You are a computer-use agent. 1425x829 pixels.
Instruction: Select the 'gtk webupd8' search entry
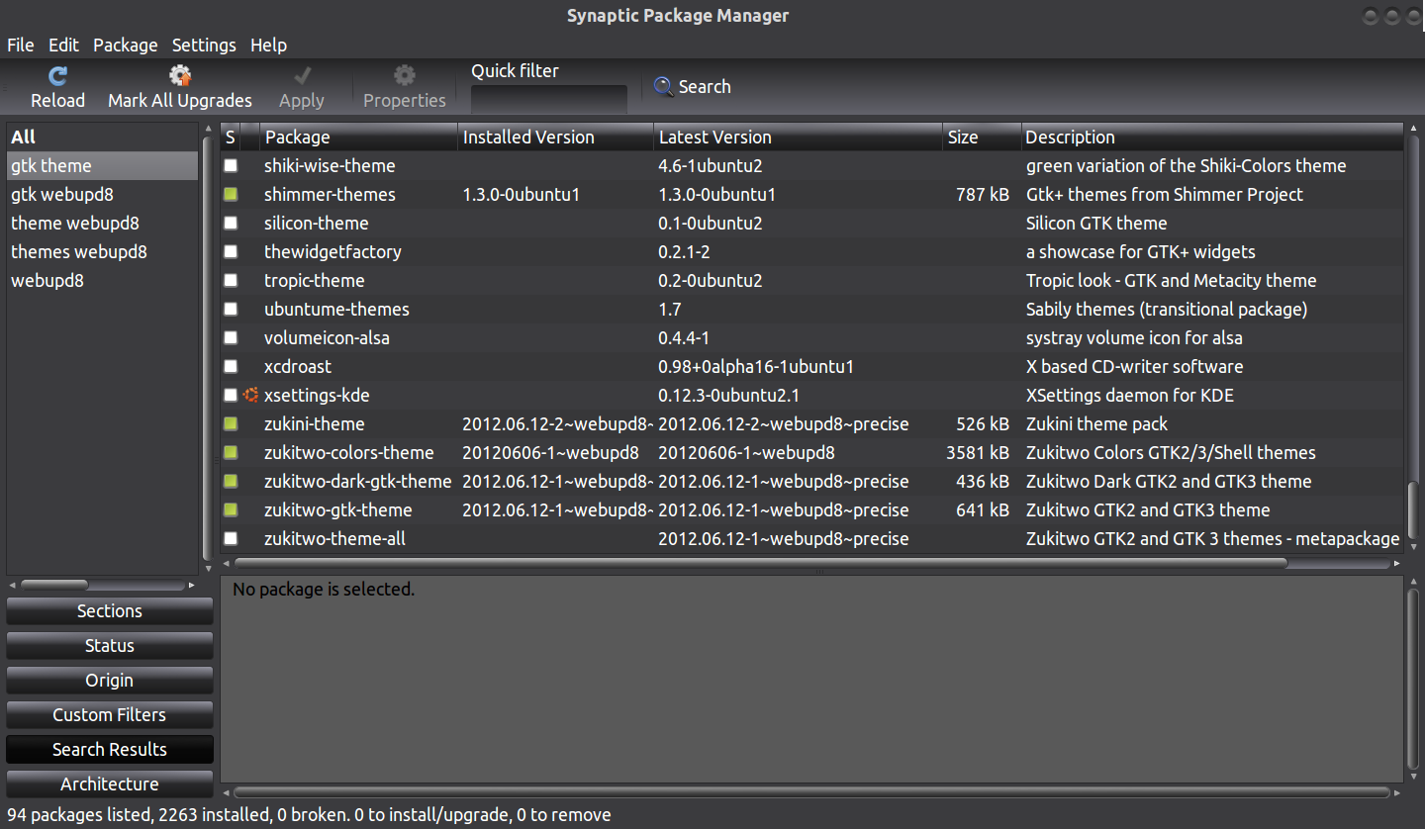(103, 194)
